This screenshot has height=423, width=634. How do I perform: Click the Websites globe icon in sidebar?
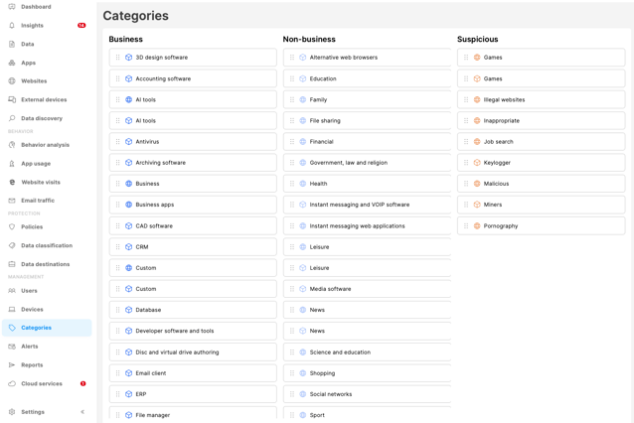[x=12, y=81]
